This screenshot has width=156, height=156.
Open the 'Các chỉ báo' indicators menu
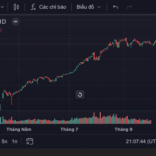(x=53, y=7)
